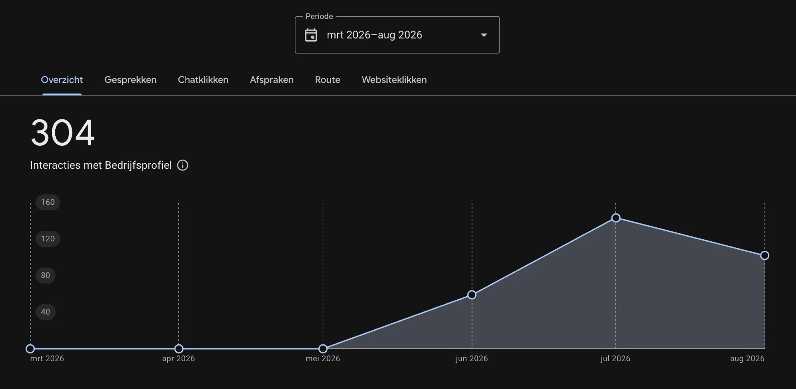The height and width of the screenshot is (389, 796).
Task: Open the info icon next to Interacties met Bedrijfsprofiel
Action: click(183, 165)
